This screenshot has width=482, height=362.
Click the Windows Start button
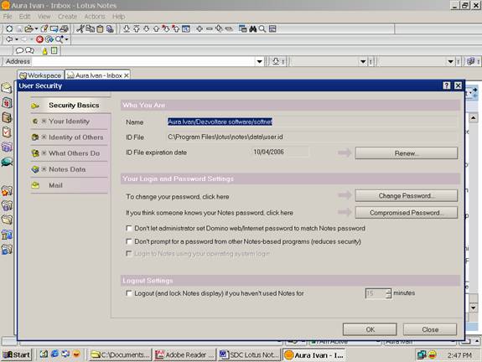pos(17,355)
